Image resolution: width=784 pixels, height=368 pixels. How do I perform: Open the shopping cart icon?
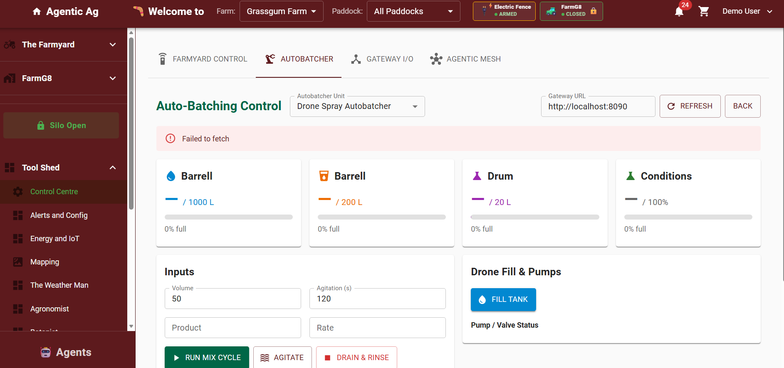704,11
